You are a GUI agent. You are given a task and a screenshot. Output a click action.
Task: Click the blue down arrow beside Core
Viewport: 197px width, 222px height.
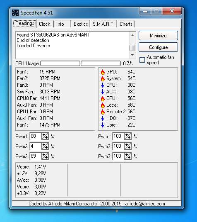[103, 125]
